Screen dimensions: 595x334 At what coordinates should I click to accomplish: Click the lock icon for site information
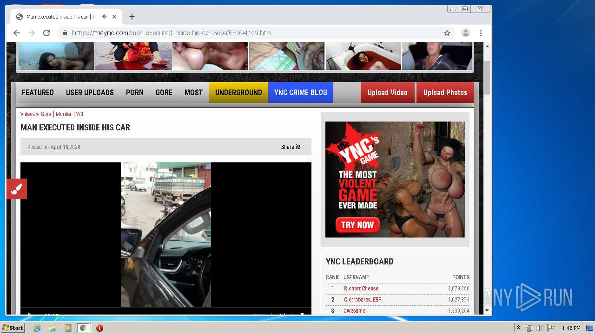click(65, 33)
